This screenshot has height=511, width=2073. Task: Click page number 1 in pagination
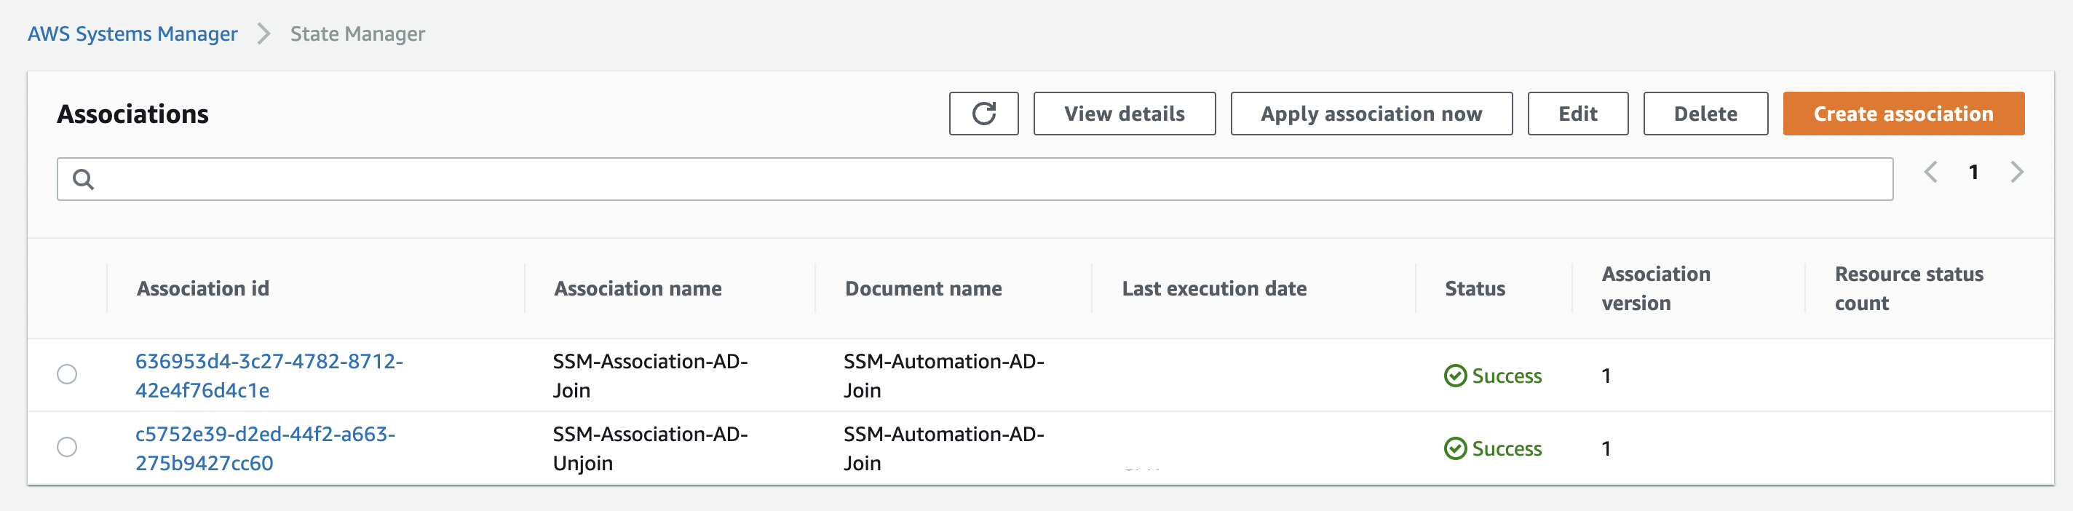[1973, 173]
